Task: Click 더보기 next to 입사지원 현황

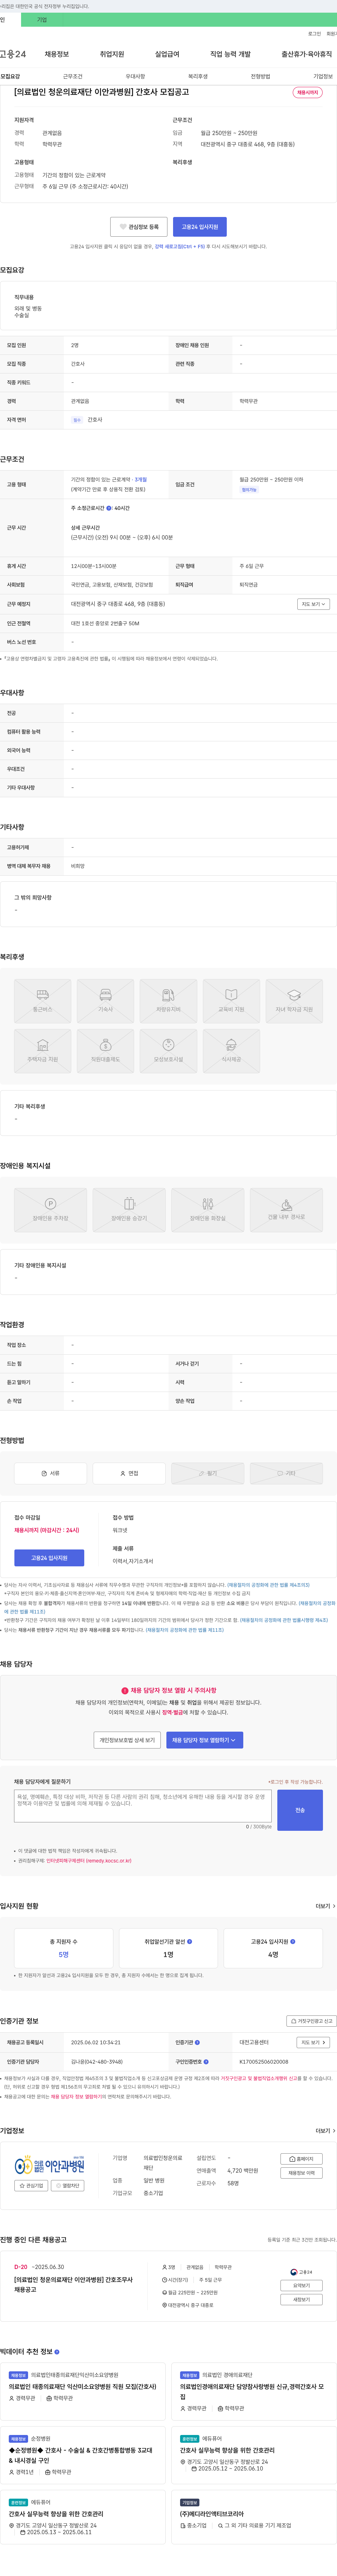Action: [325, 1906]
